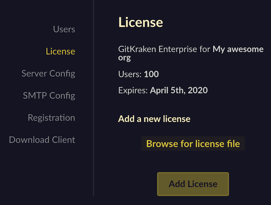271x205 pixels.
Task: Open the SMTP Config page
Action: pos(49,96)
